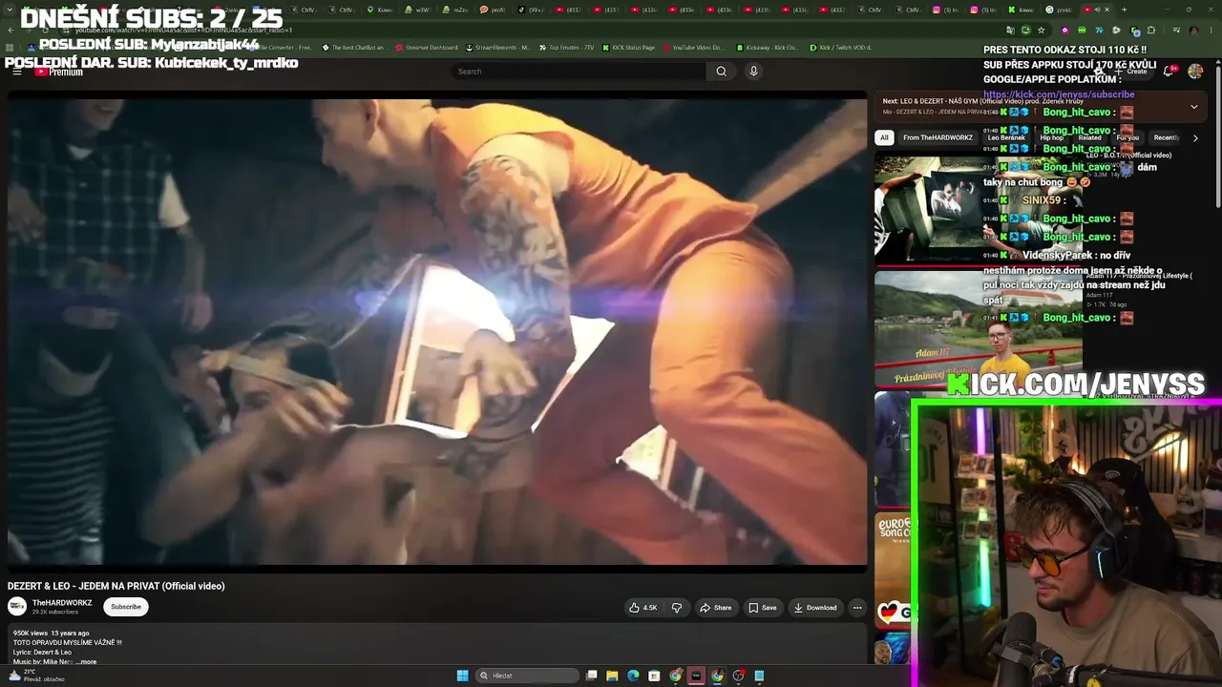Filter by Recently uploaded chip

(x=1167, y=137)
